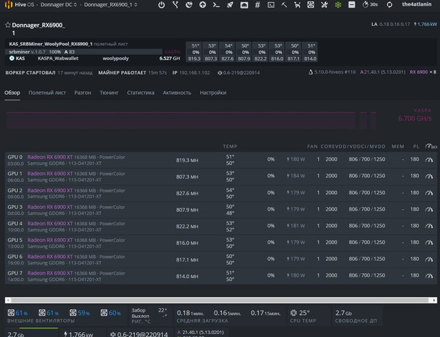The width and height of the screenshot is (440, 337).
Task: Open overclock gauge icon for GPU 5
Action: [x=429, y=242]
